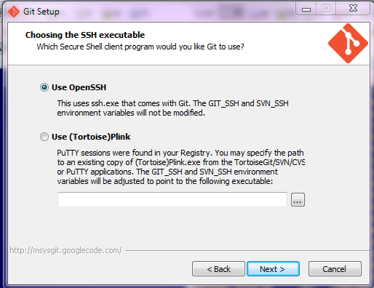
Task: Abort the installation with Cancel
Action: click(x=335, y=269)
